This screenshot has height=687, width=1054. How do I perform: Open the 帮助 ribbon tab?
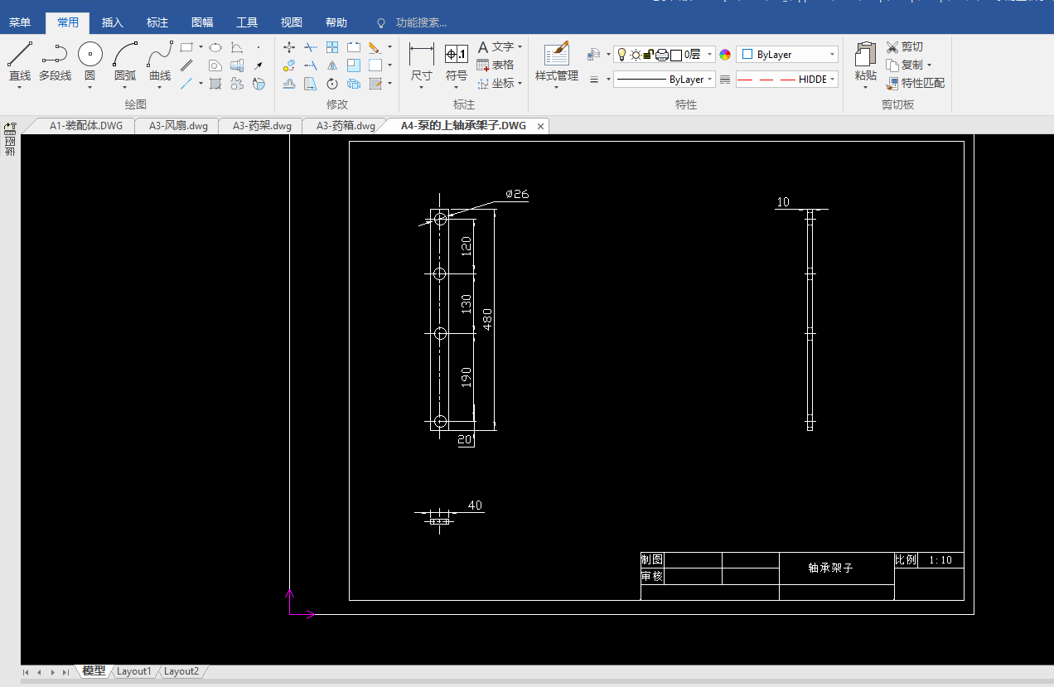tap(336, 23)
